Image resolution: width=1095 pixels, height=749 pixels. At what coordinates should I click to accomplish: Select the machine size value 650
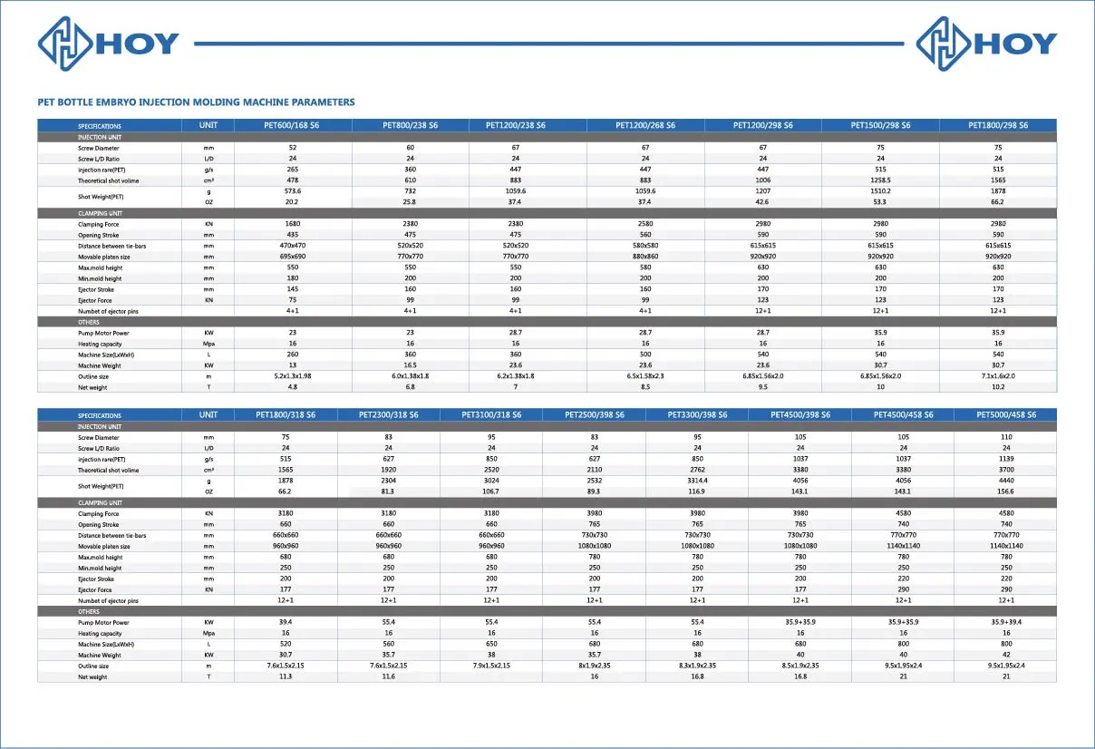[x=491, y=644]
